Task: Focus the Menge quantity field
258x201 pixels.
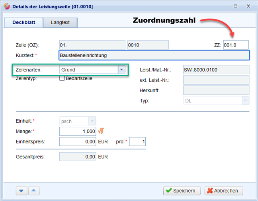Action: click(x=78, y=131)
